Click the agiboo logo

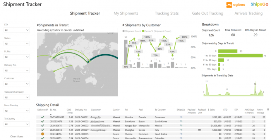tap(235, 5)
